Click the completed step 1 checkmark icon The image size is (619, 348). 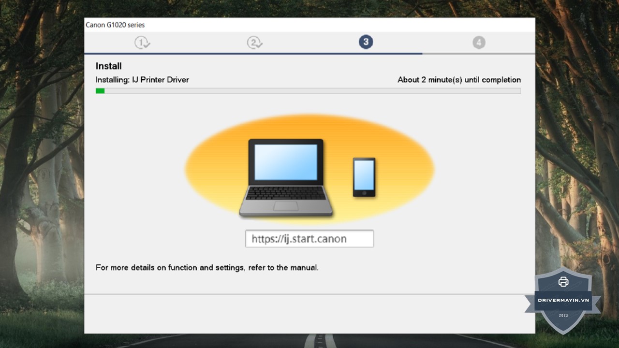pos(142,43)
